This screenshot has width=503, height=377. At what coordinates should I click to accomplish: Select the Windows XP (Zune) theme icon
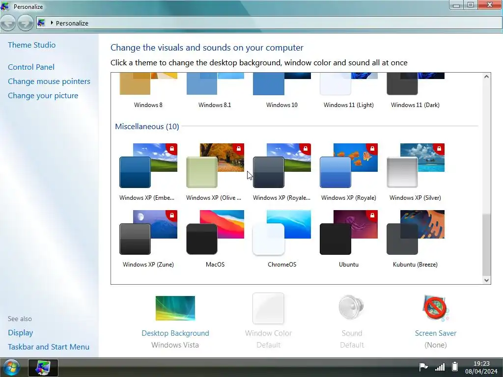148,232
